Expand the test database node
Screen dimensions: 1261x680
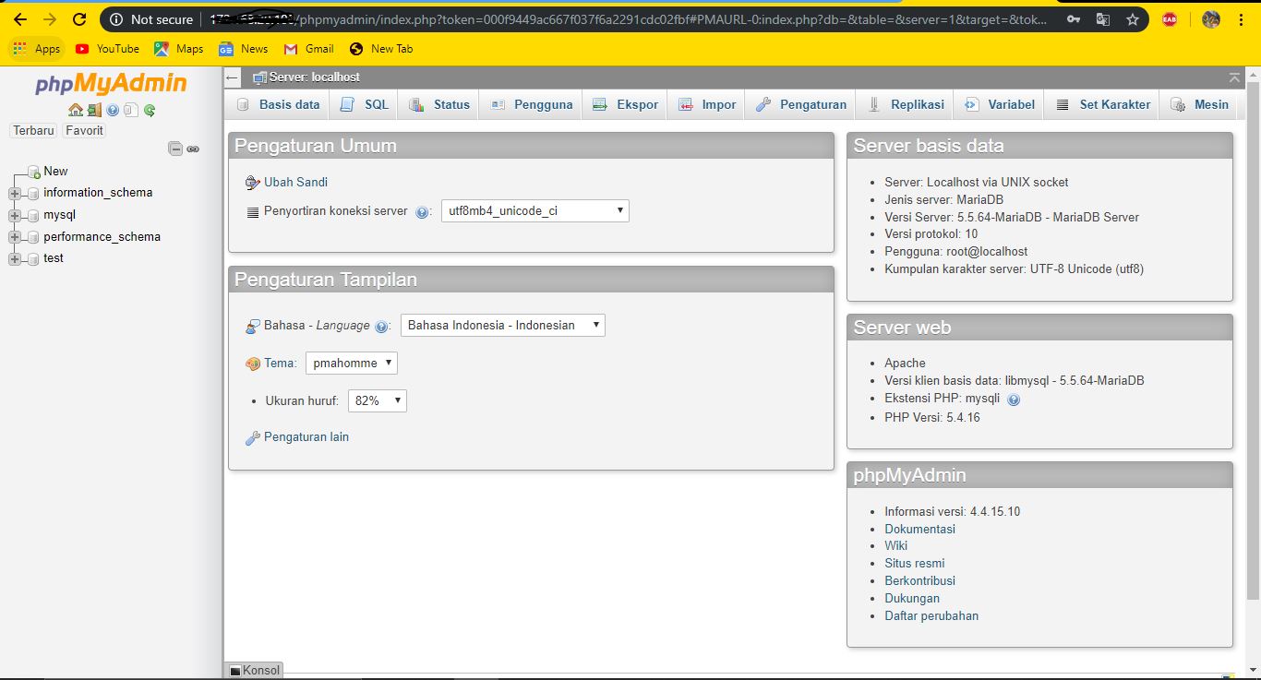coord(13,258)
